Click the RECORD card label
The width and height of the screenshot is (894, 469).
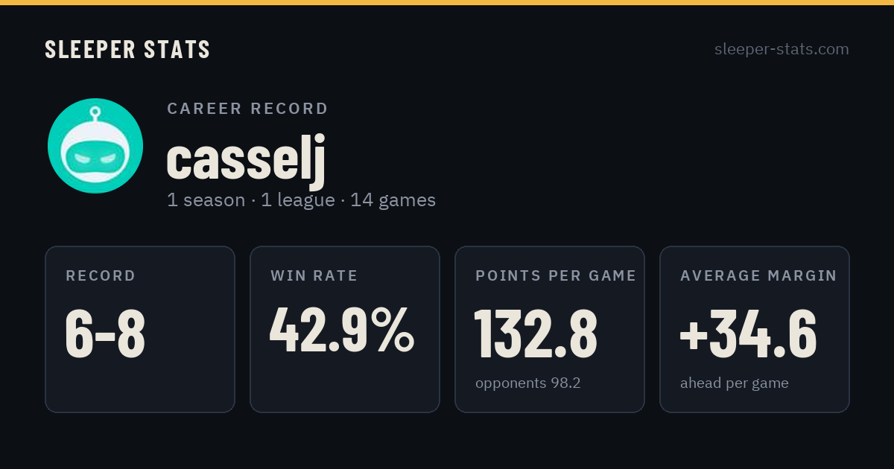point(101,276)
